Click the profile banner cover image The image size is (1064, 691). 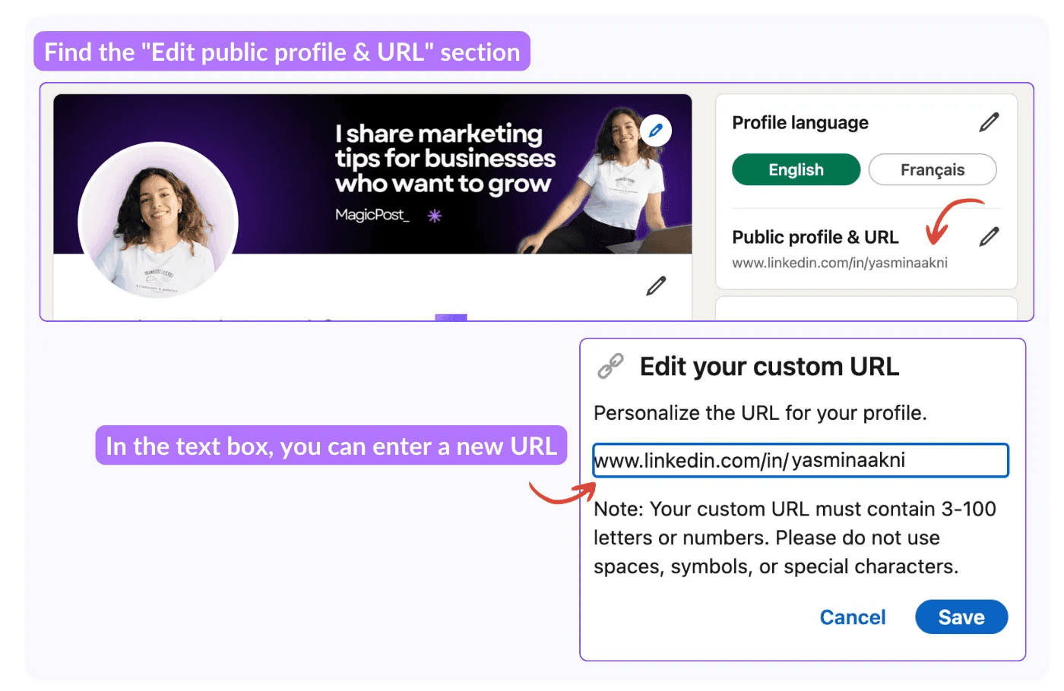372,174
